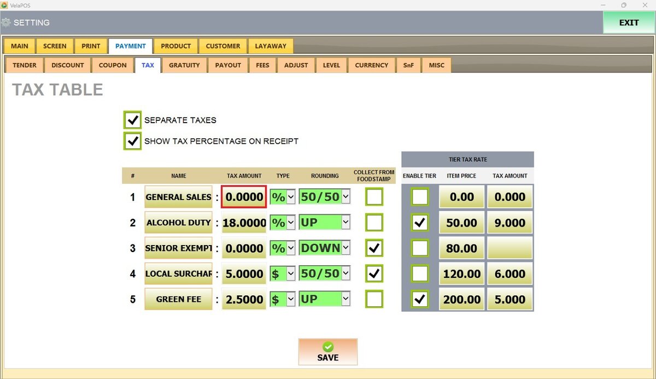Edit tier item price 50.00

pyautogui.click(x=462, y=223)
